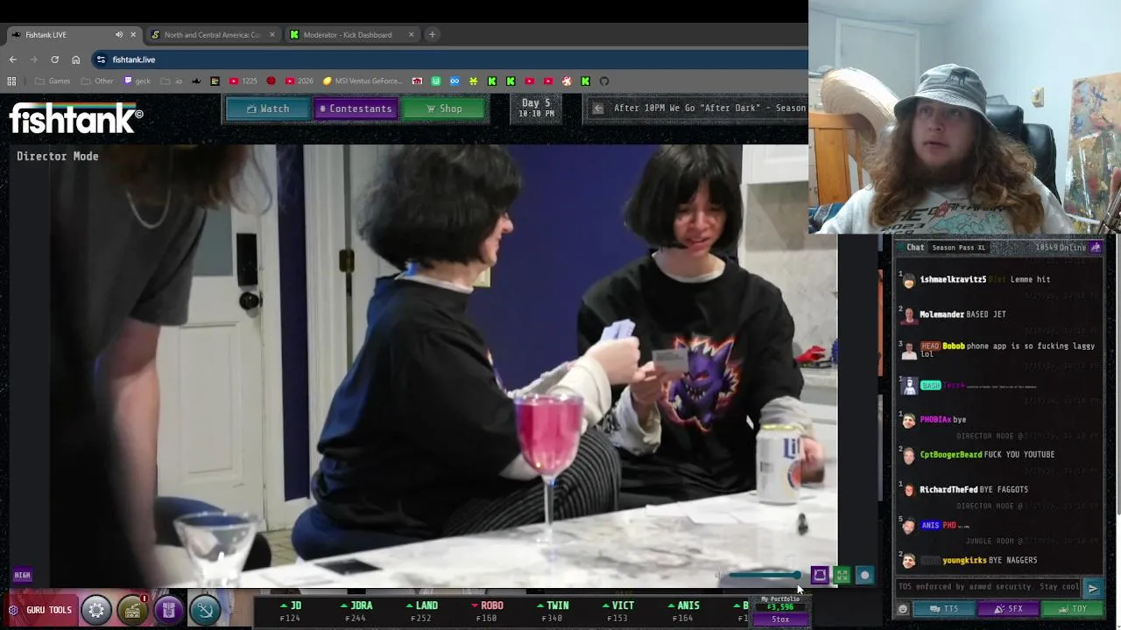Close the Moderator - Kick Dashboard tab
Screen dimensions: 1121x630
[x=411, y=35]
